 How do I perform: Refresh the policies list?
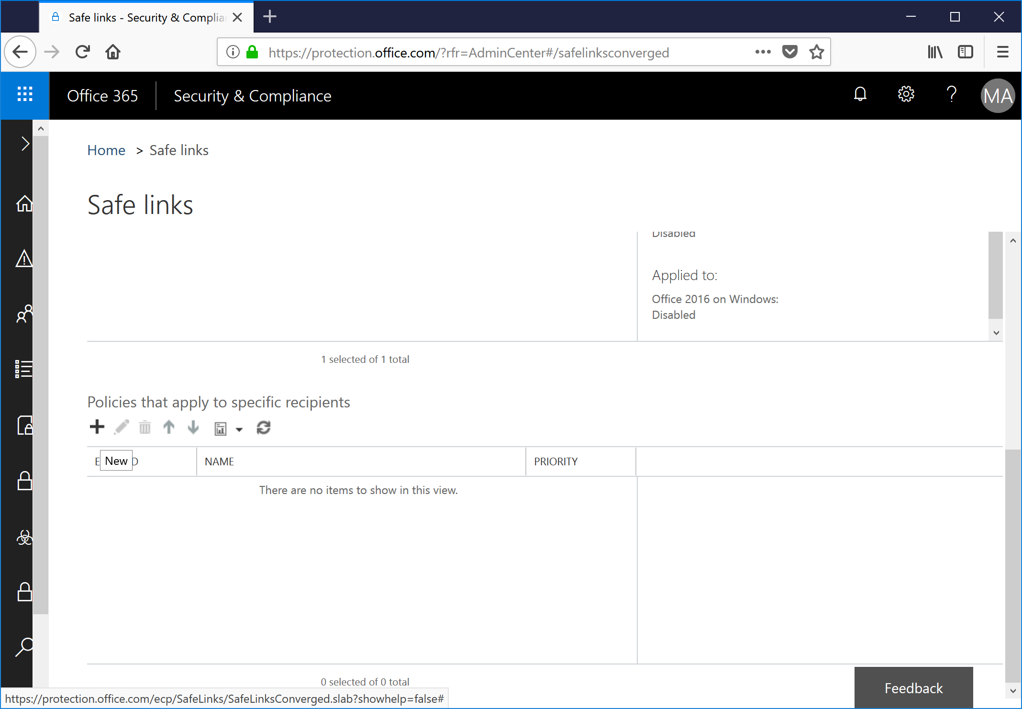(x=264, y=427)
